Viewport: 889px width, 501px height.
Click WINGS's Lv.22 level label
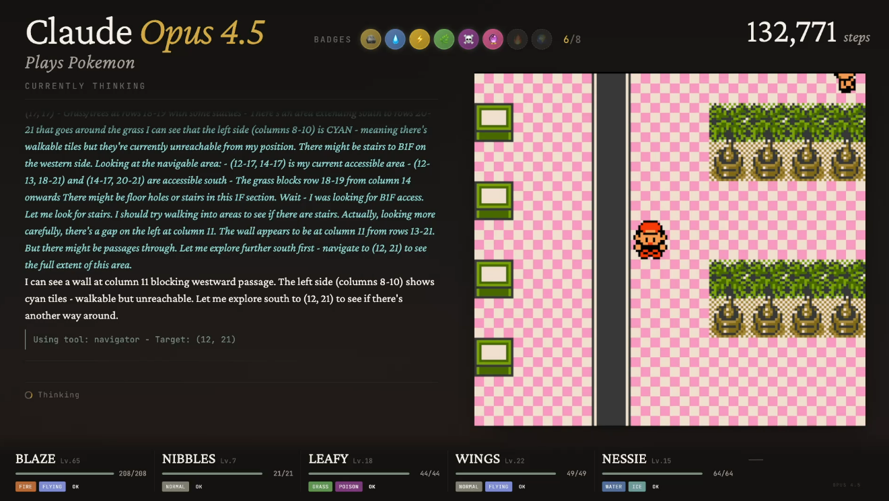tap(515, 461)
